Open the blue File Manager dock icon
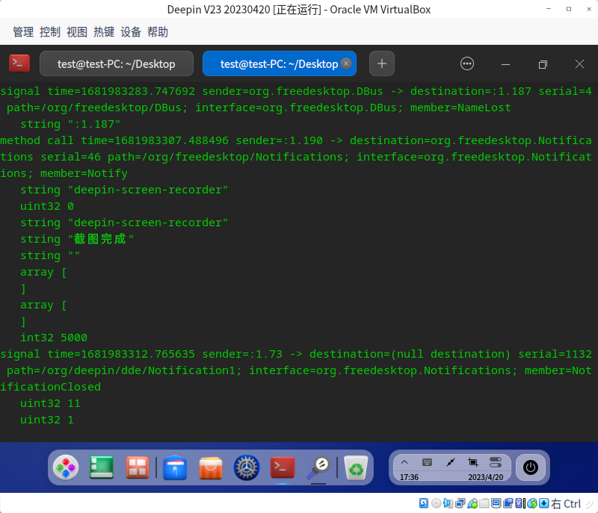 (x=174, y=467)
